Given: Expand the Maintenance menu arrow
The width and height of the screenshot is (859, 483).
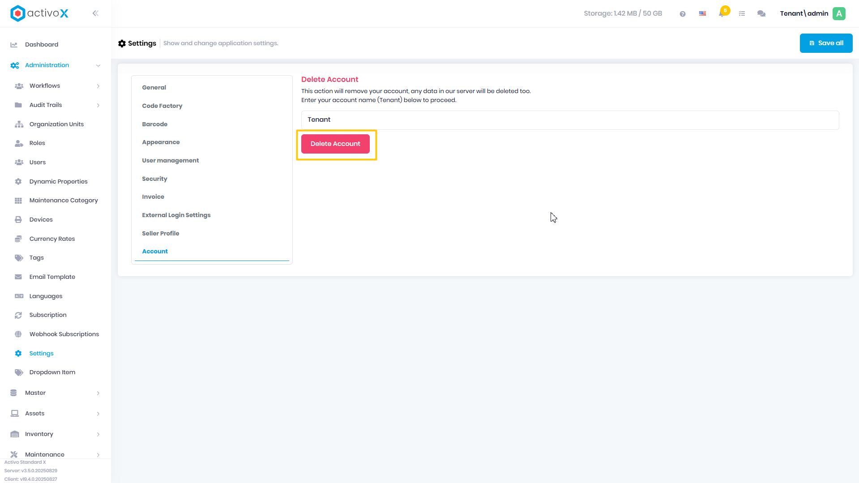Looking at the screenshot, I should click(x=98, y=455).
